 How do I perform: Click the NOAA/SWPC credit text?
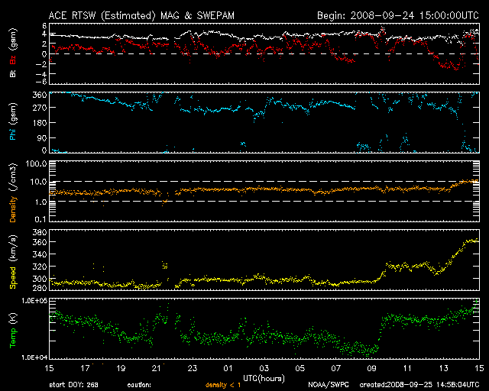pos(328,386)
